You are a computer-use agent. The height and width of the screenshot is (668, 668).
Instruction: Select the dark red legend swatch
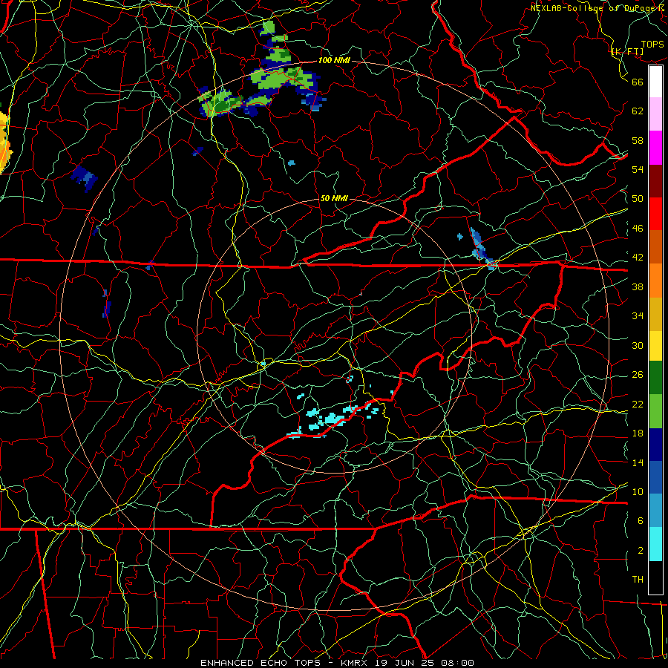click(655, 181)
